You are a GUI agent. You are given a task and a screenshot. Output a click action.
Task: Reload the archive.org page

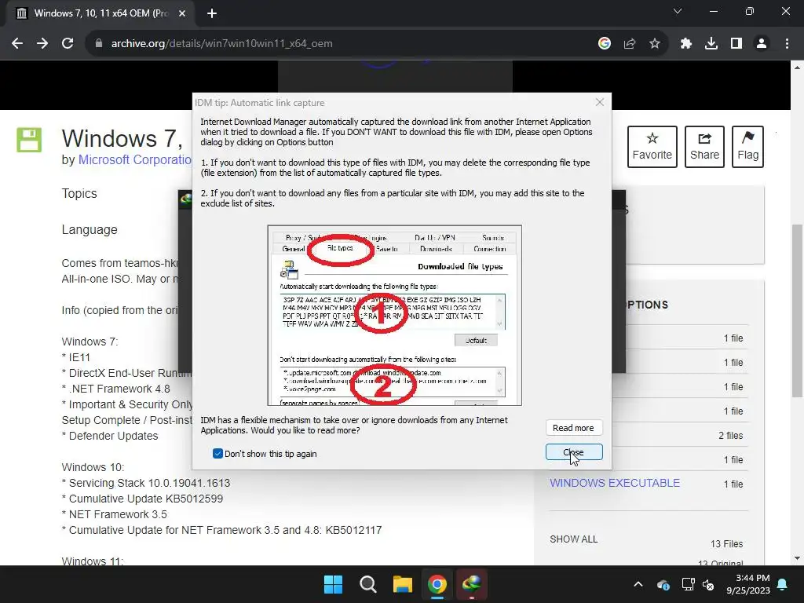tap(68, 44)
